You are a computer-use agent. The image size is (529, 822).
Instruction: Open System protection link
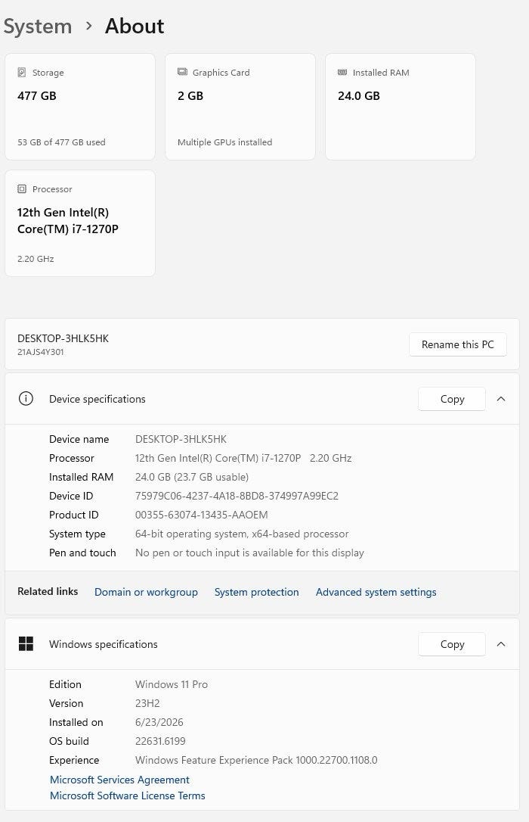point(256,592)
